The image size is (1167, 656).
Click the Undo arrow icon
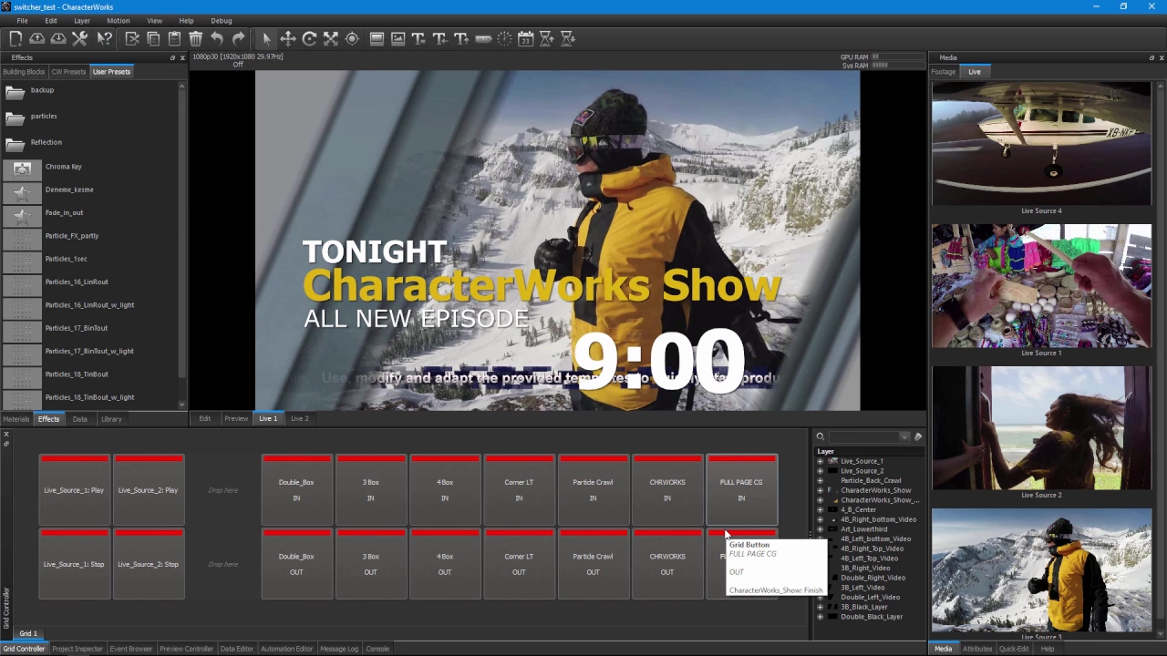pos(217,38)
